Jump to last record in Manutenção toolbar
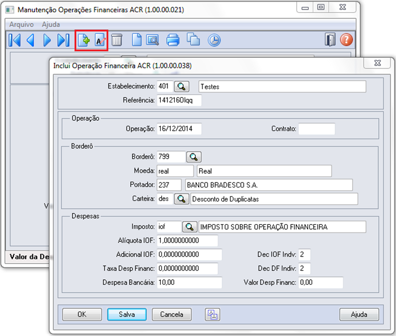 63,40
